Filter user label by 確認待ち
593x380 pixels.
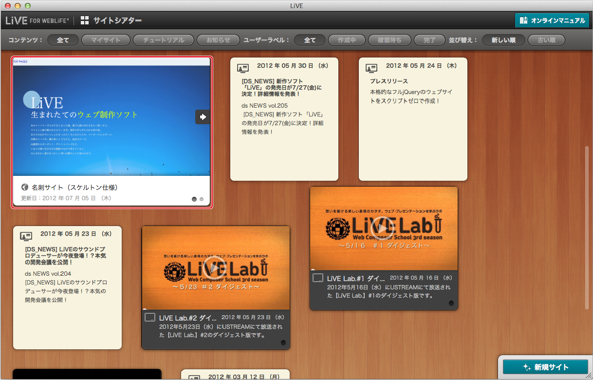tap(389, 40)
